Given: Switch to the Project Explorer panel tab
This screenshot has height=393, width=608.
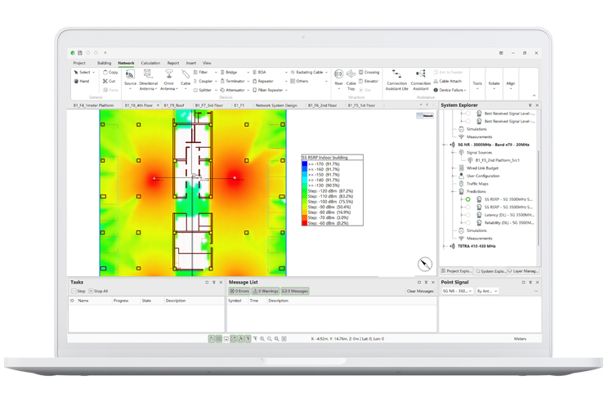Looking at the screenshot, I should pyautogui.click(x=457, y=271).
